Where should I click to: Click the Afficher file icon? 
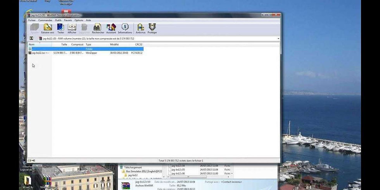(72, 27)
